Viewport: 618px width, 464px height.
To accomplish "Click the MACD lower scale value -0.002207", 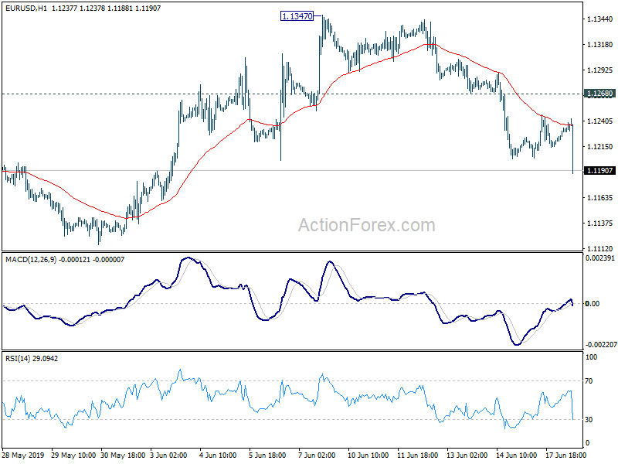I will [601, 345].
